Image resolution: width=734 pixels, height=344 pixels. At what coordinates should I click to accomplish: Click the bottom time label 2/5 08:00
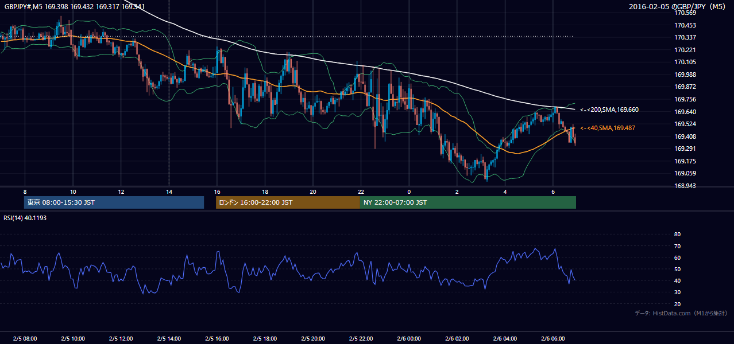point(25,339)
